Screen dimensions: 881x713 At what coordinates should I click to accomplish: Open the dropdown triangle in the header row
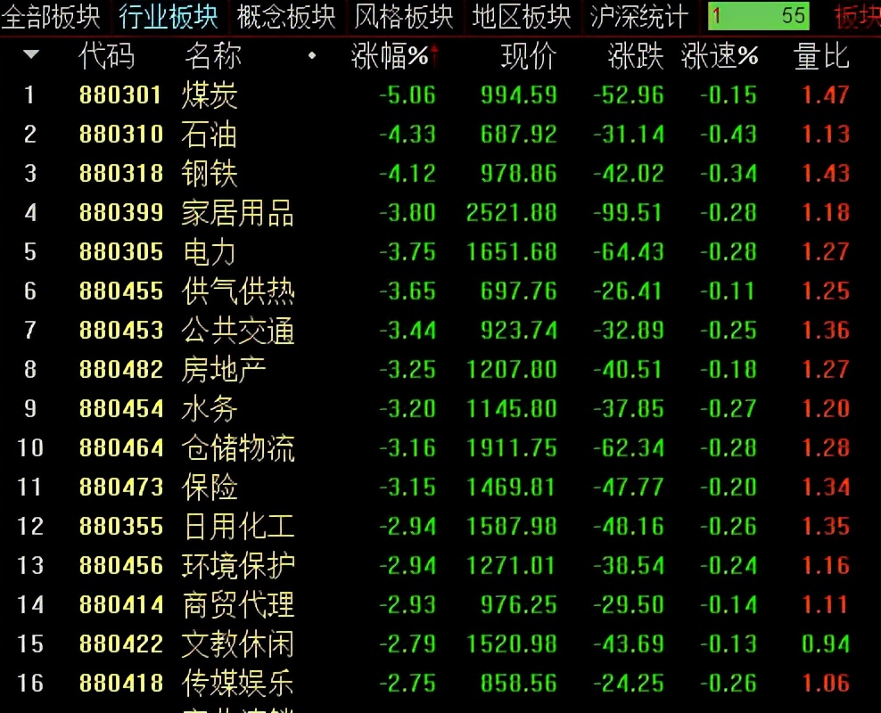point(29,53)
